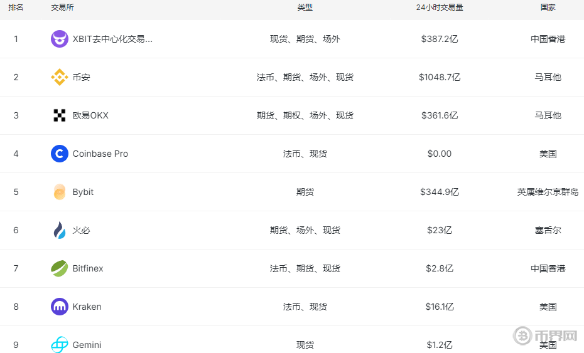584x353 pixels.
Task: Click the 类型 type column header
Action: (x=305, y=8)
